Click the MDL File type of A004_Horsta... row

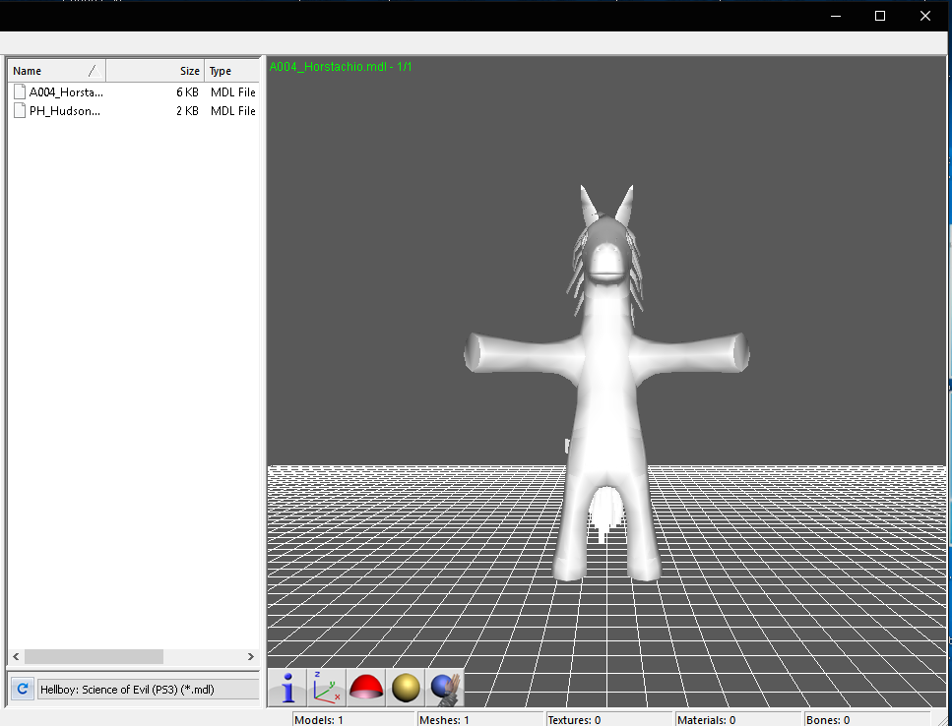[233, 92]
